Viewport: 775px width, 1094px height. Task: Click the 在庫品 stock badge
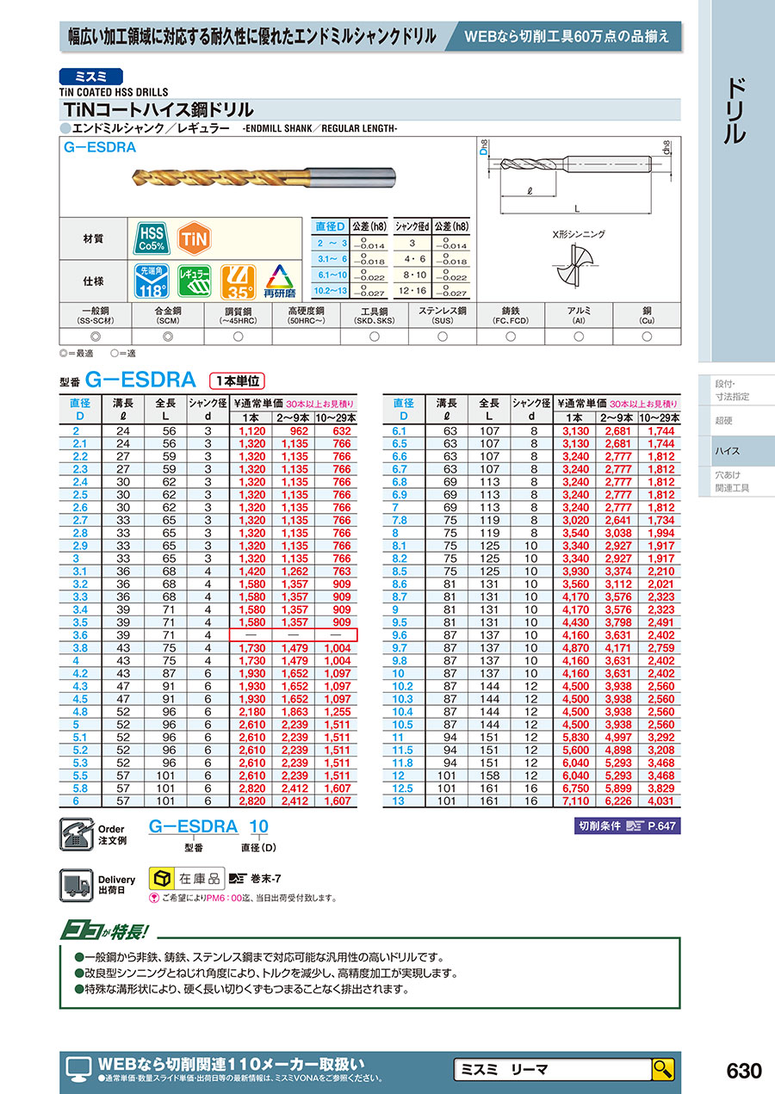pos(187,878)
